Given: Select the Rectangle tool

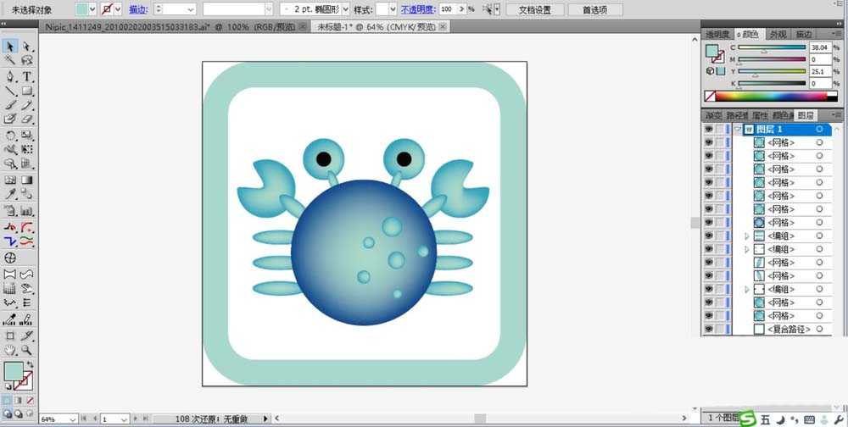Looking at the screenshot, I should (27, 91).
